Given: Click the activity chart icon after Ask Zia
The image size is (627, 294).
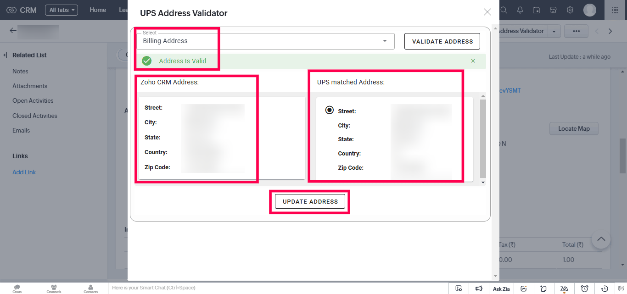Looking at the screenshot, I should pos(523,288).
